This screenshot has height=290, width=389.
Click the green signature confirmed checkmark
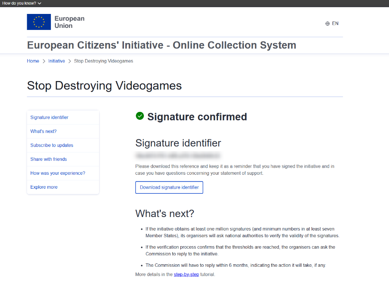pos(140,116)
